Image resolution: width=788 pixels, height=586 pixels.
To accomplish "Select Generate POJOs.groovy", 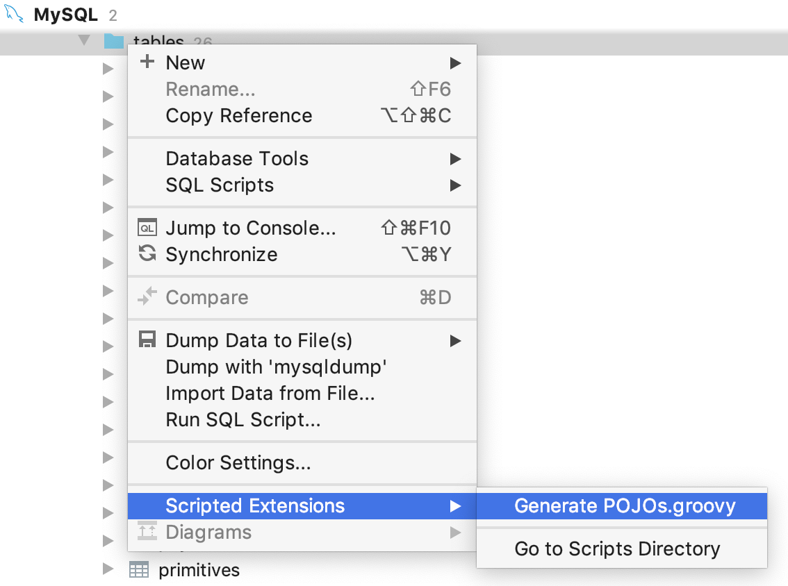I will click(x=625, y=506).
